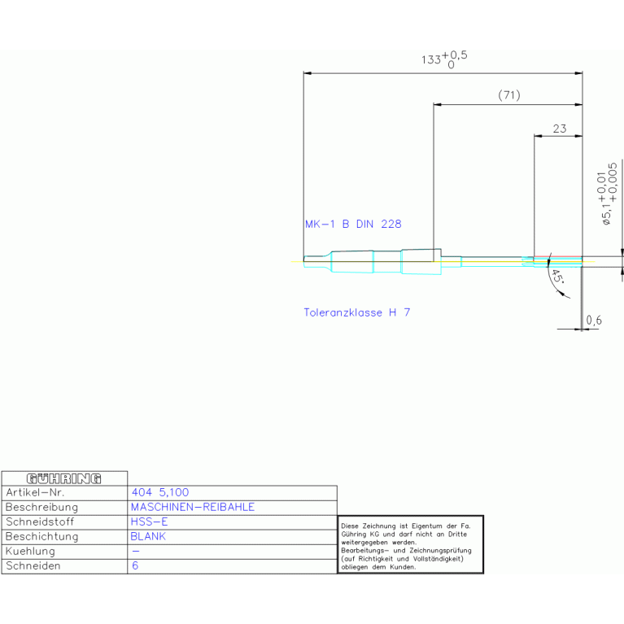Click the MK-1 B DIN 228 annotation
Image resolution: width=624 pixels, height=624 pixels.
[x=352, y=224]
